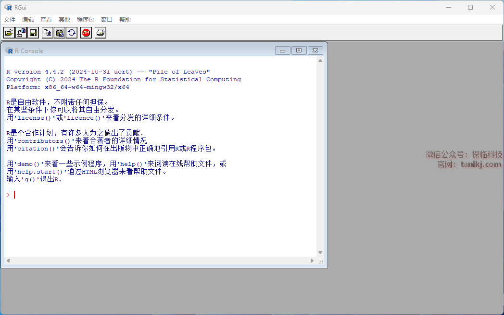Image resolution: width=504 pixels, height=315 pixels.
Task: Click the "Platform: x86_64-w64-mingw32/x64" line
Action: tap(67, 87)
